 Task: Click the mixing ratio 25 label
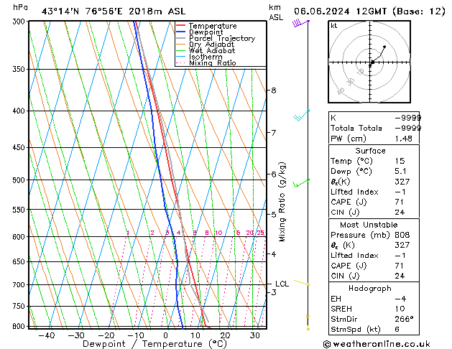(260, 233)
